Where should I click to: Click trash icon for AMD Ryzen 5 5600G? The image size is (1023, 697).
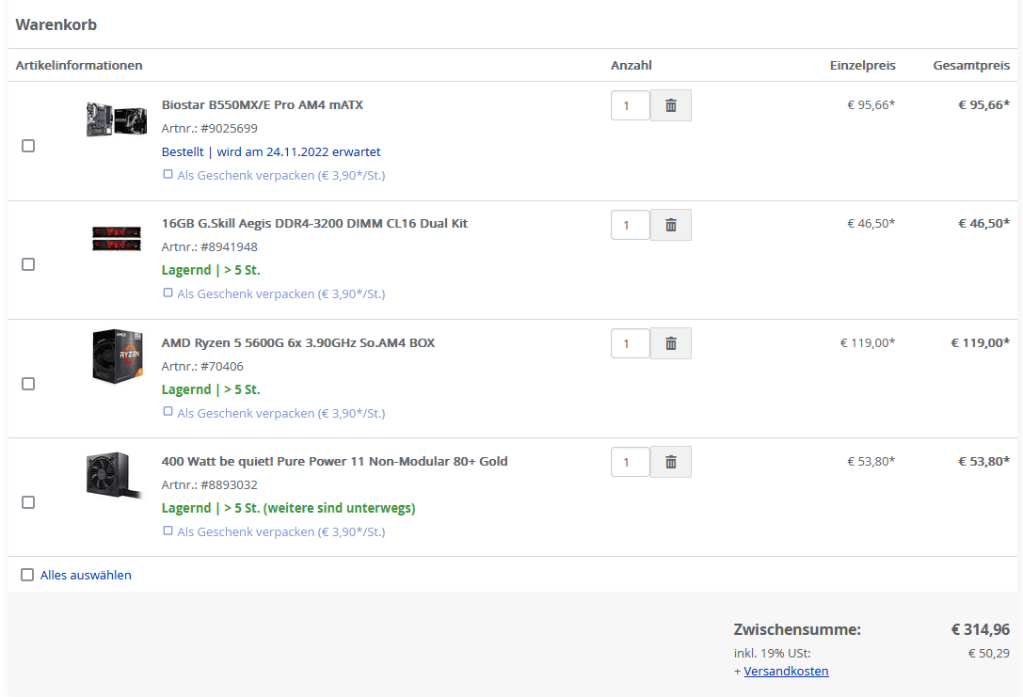pos(670,343)
